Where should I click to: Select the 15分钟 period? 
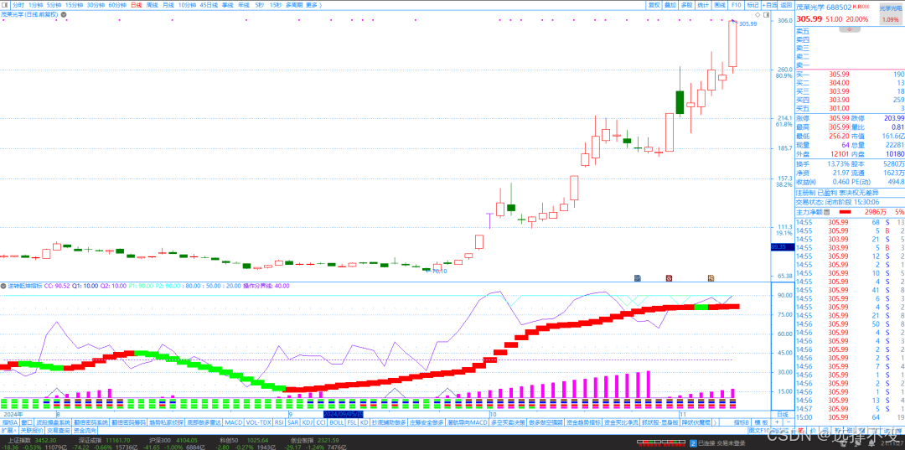pyautogui.click(x=74, y=5)
